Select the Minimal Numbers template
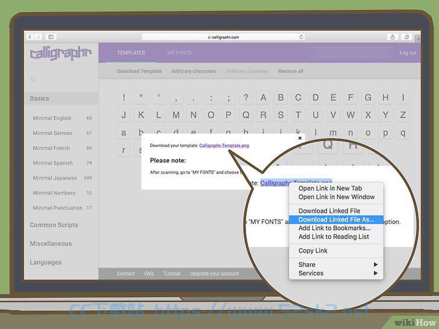The height and width of the screenshot is (329, 439). pos(62,193)
